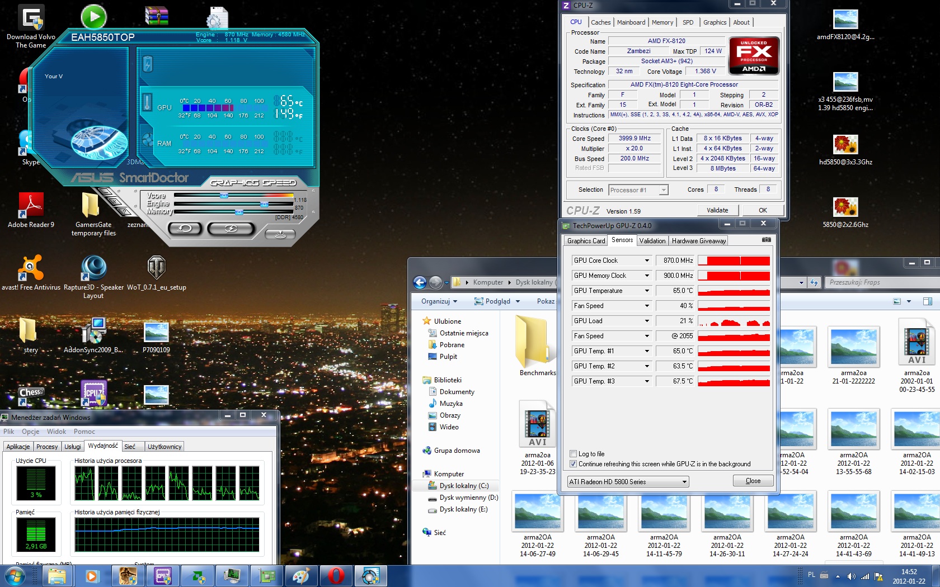Open Task Manager Widok menu

pos(57,432)
